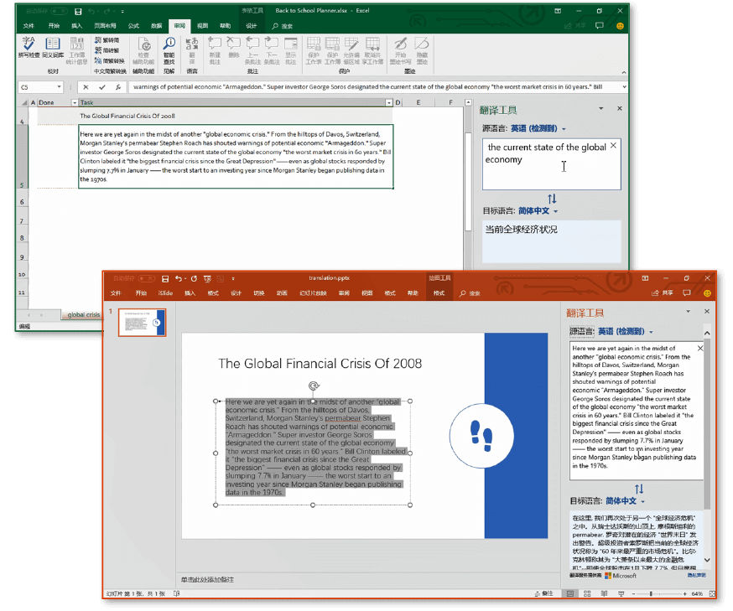
Task: Click the Smart Lookup icon in Excel
Action: click(169, 45)
